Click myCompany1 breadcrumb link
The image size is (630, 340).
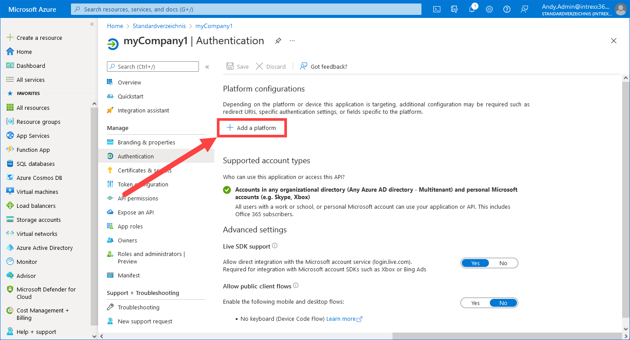(214, 26)
